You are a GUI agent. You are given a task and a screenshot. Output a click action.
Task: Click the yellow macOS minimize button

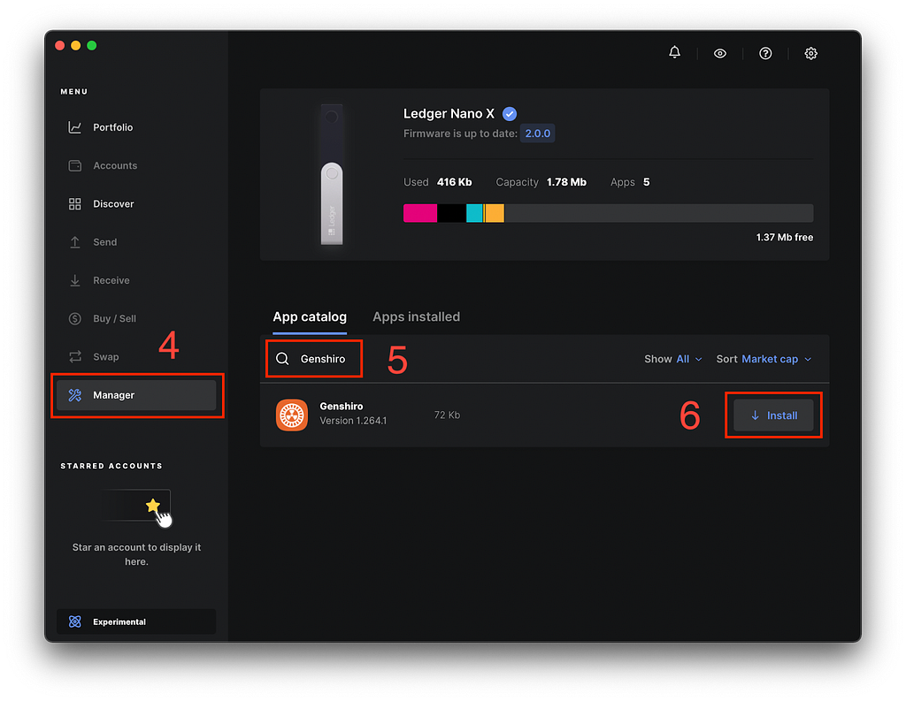tap(76, 46)
